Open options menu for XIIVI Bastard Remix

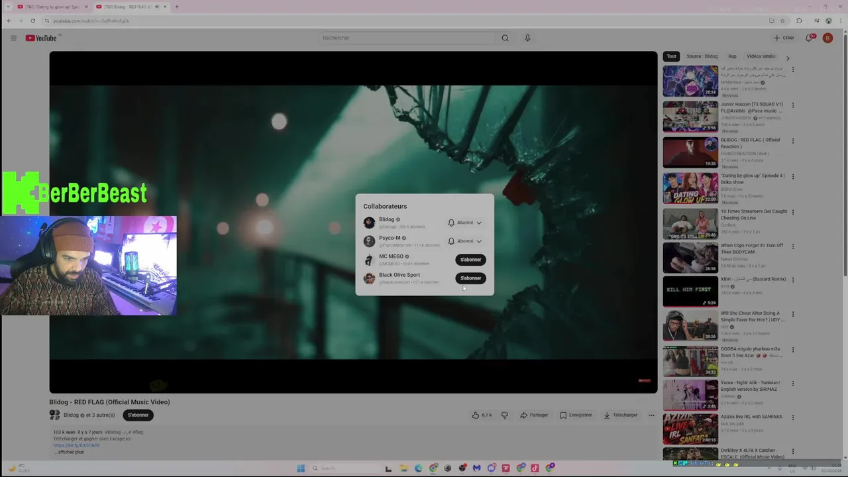point(793,280)
